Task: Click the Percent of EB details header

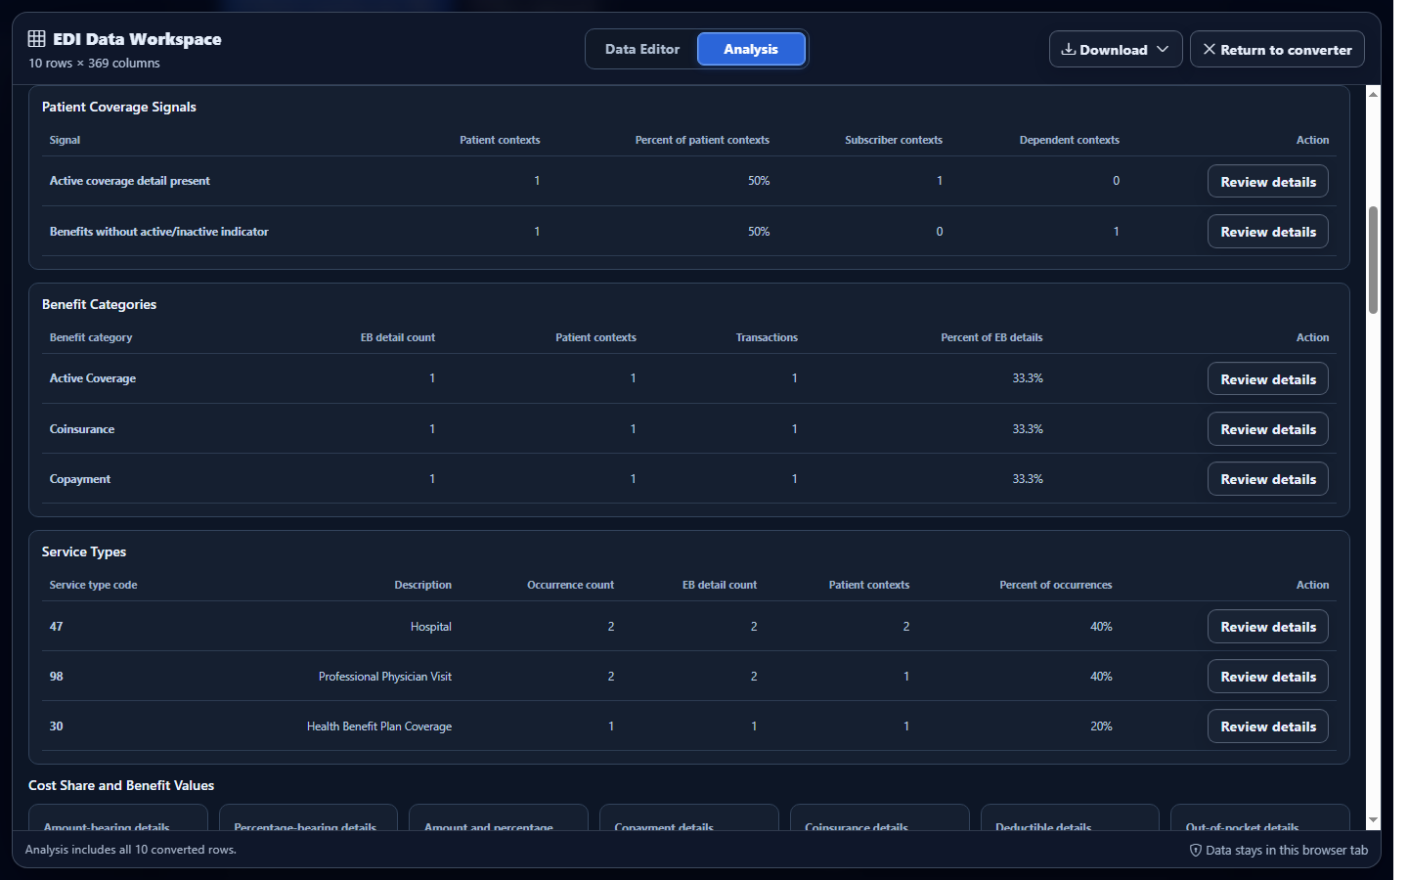Action: coord(991,337)
